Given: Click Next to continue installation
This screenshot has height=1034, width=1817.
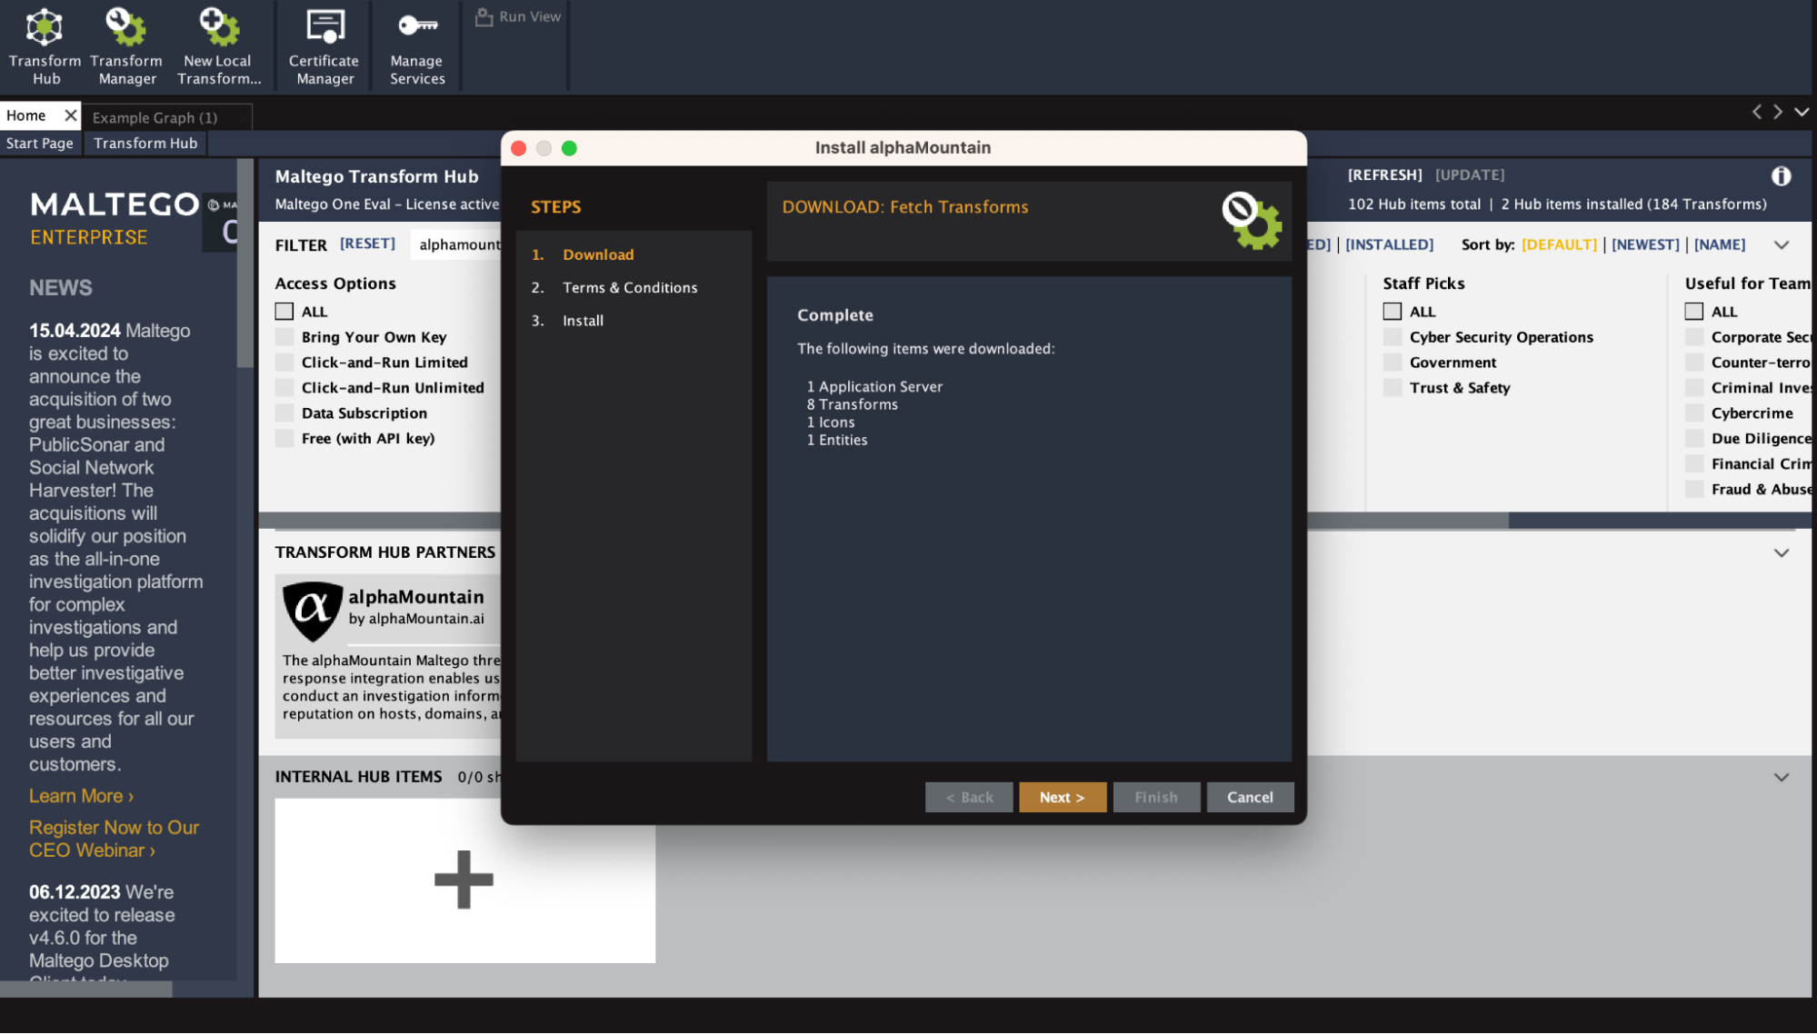Looking at the screenshot, I should point(1062,798).
